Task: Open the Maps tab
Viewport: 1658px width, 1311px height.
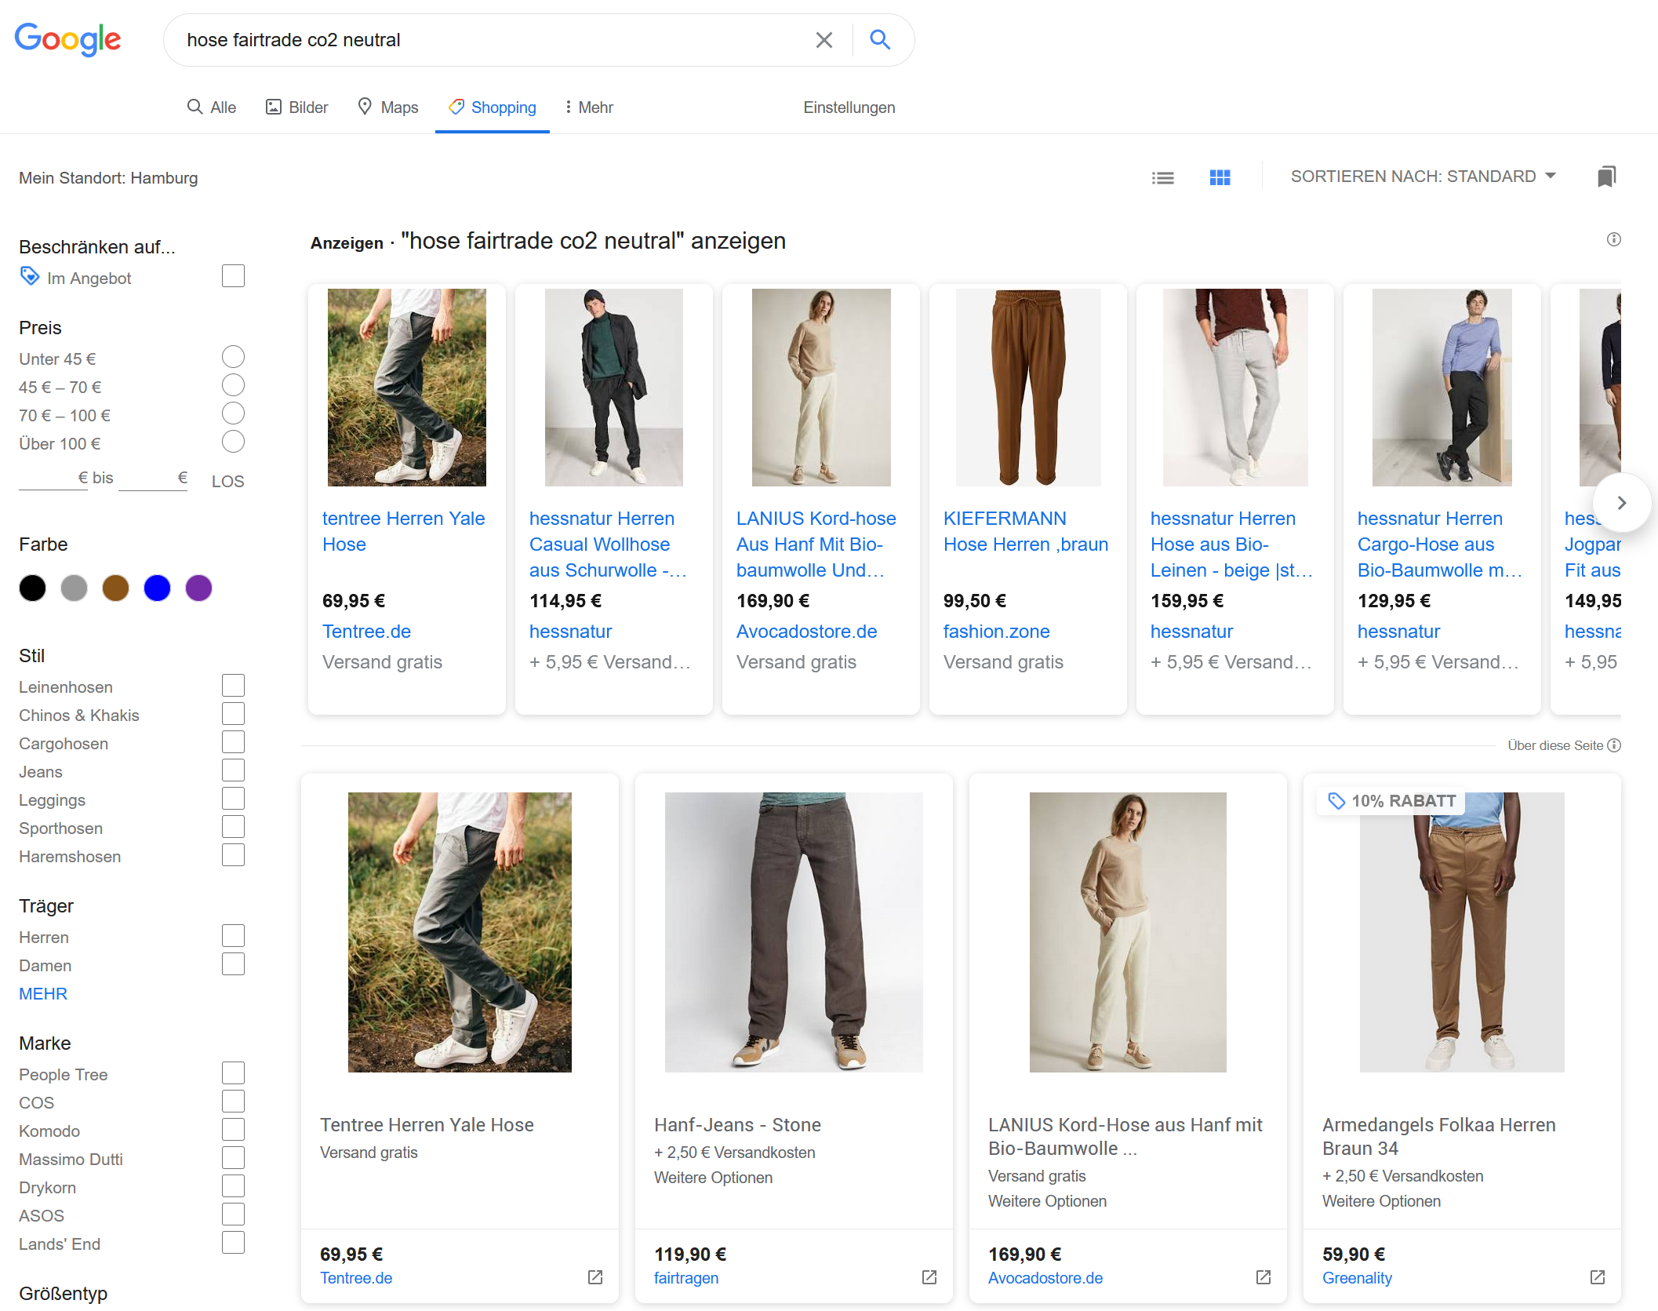Action: (388, 107)
